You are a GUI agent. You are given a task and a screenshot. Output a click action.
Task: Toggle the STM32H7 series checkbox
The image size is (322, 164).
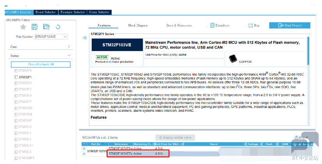[16, 121]
